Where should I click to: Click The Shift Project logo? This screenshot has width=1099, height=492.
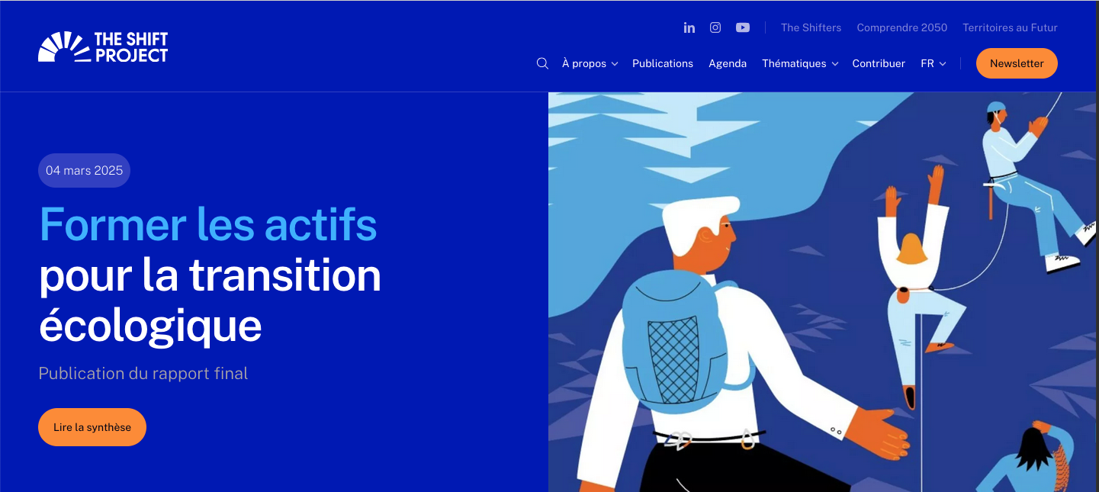[103, 47]
